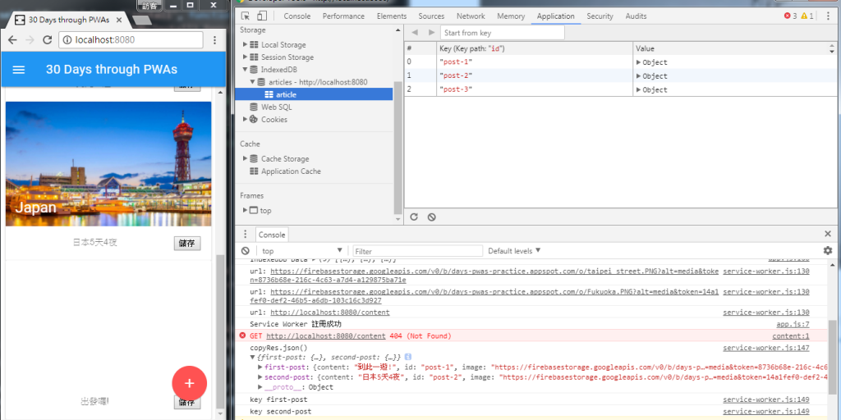The width and height of the screenshot is (841, 420).
Task: Switch to the Sources tab
Action: [x=431, y=16]
